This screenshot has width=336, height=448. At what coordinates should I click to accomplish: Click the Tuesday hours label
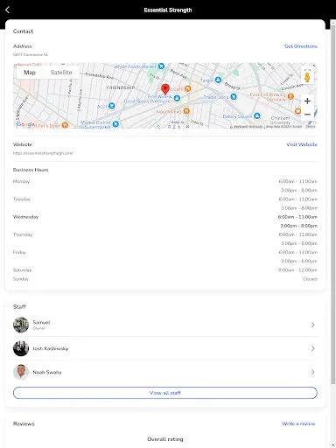[x=22, y=199]
